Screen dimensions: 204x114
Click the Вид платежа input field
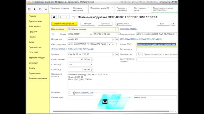click(x=157, y=49)
